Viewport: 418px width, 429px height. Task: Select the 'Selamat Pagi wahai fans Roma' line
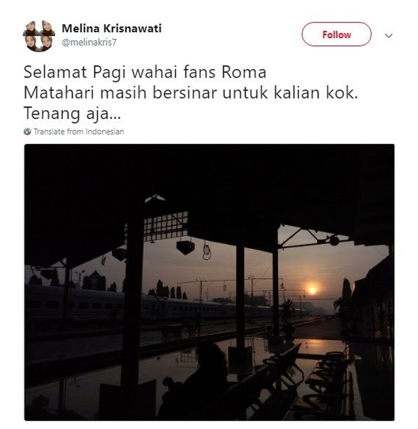pos(145,72)
